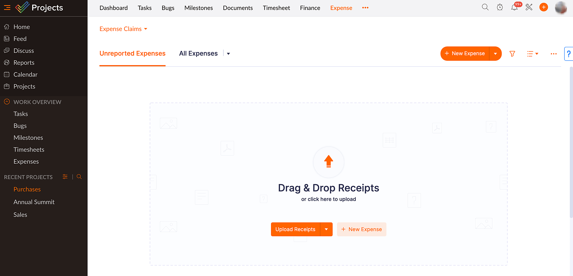Open the top navigation overflow ellipsis

[x=365, y=8]
